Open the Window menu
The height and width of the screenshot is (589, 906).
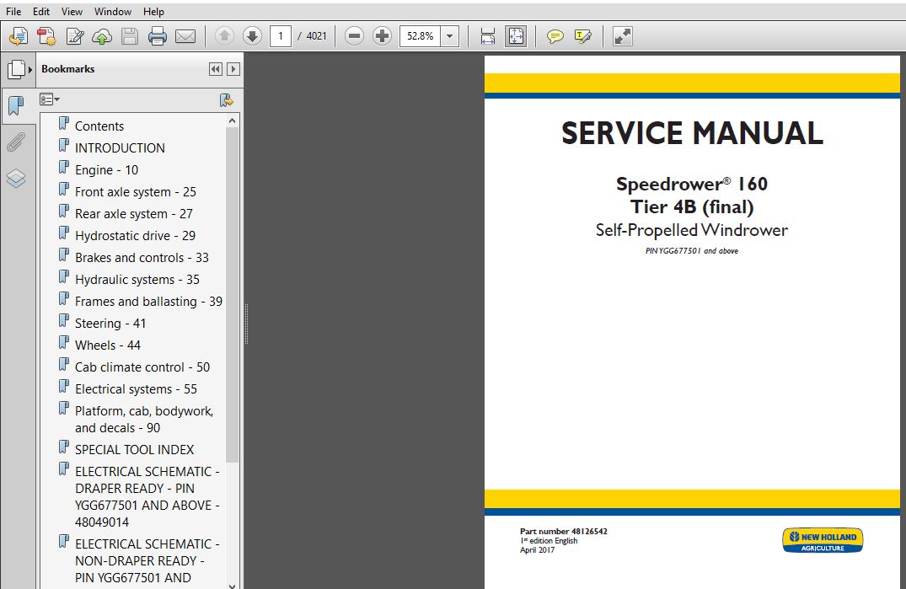[113, 12]
